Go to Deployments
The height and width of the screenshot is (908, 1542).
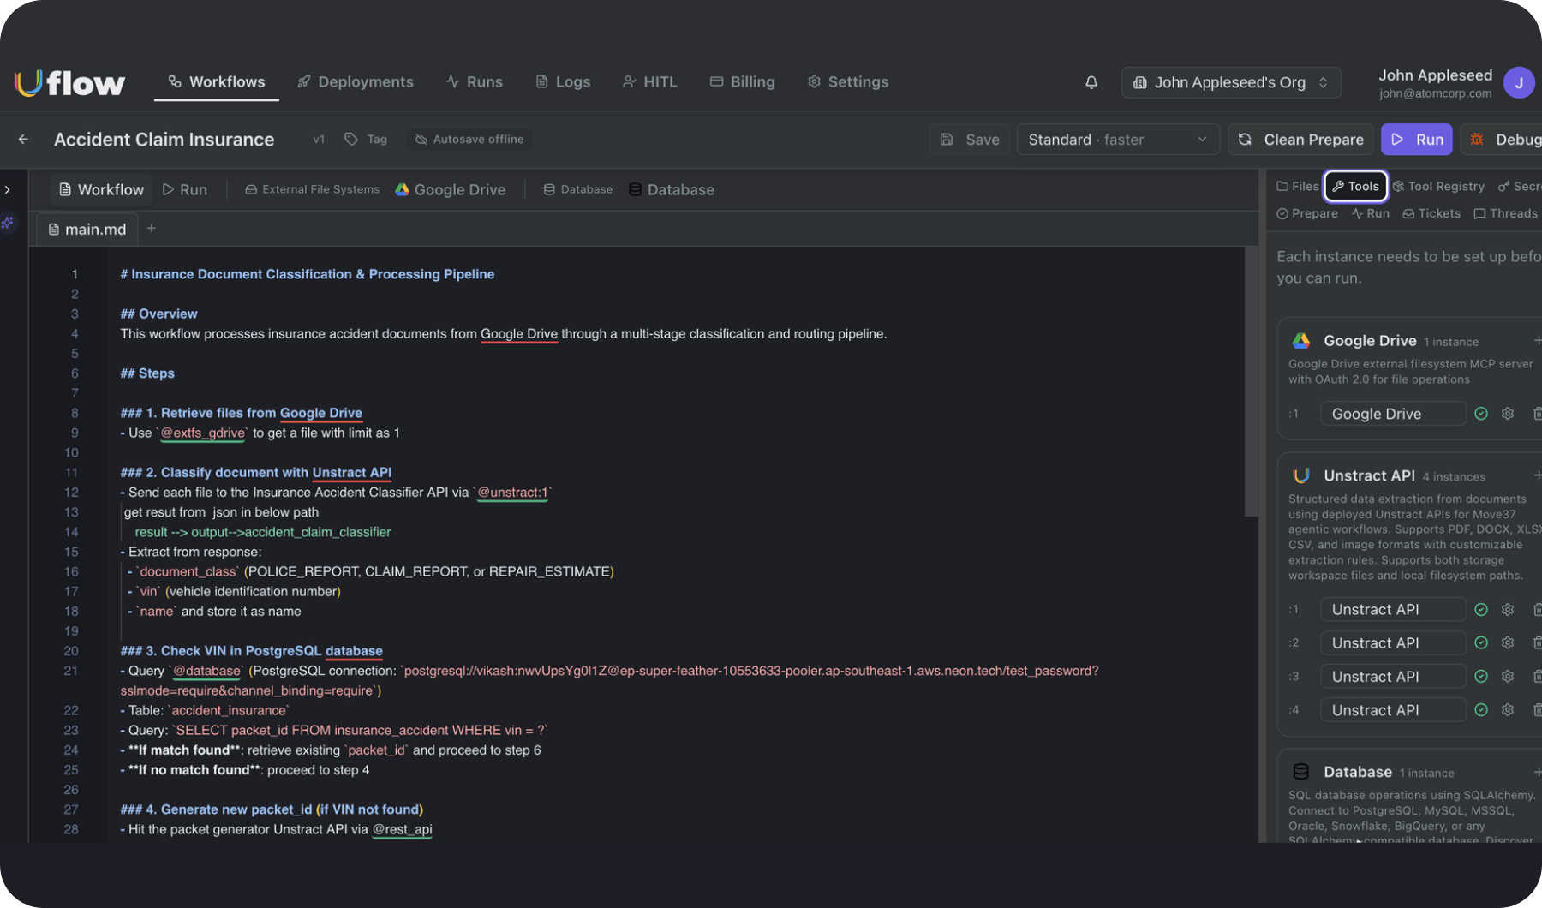pyautogui.click(x=356, y=81)
